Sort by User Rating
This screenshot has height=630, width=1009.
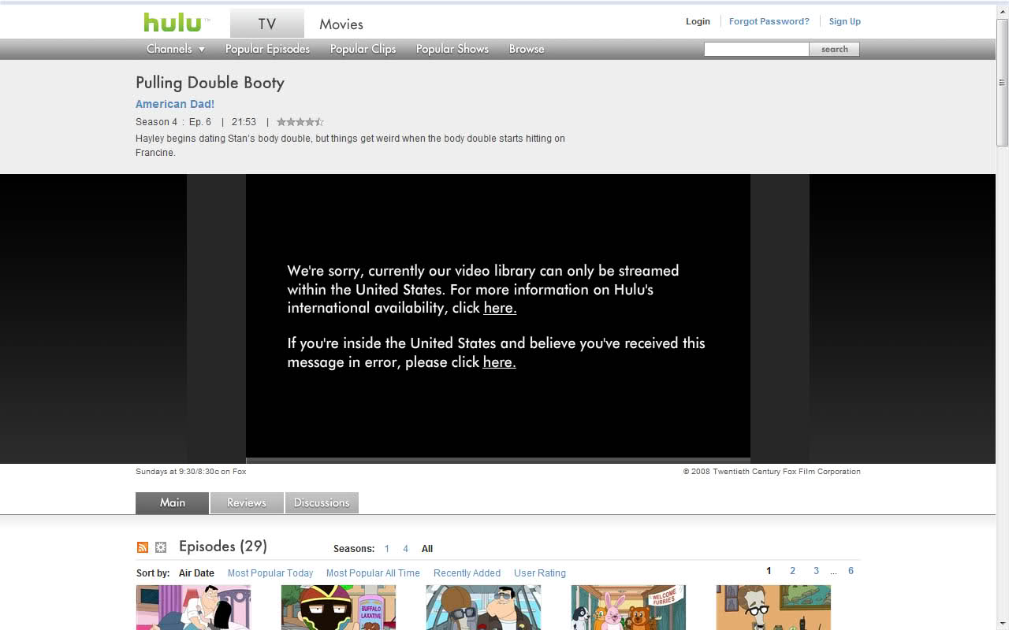540,573
